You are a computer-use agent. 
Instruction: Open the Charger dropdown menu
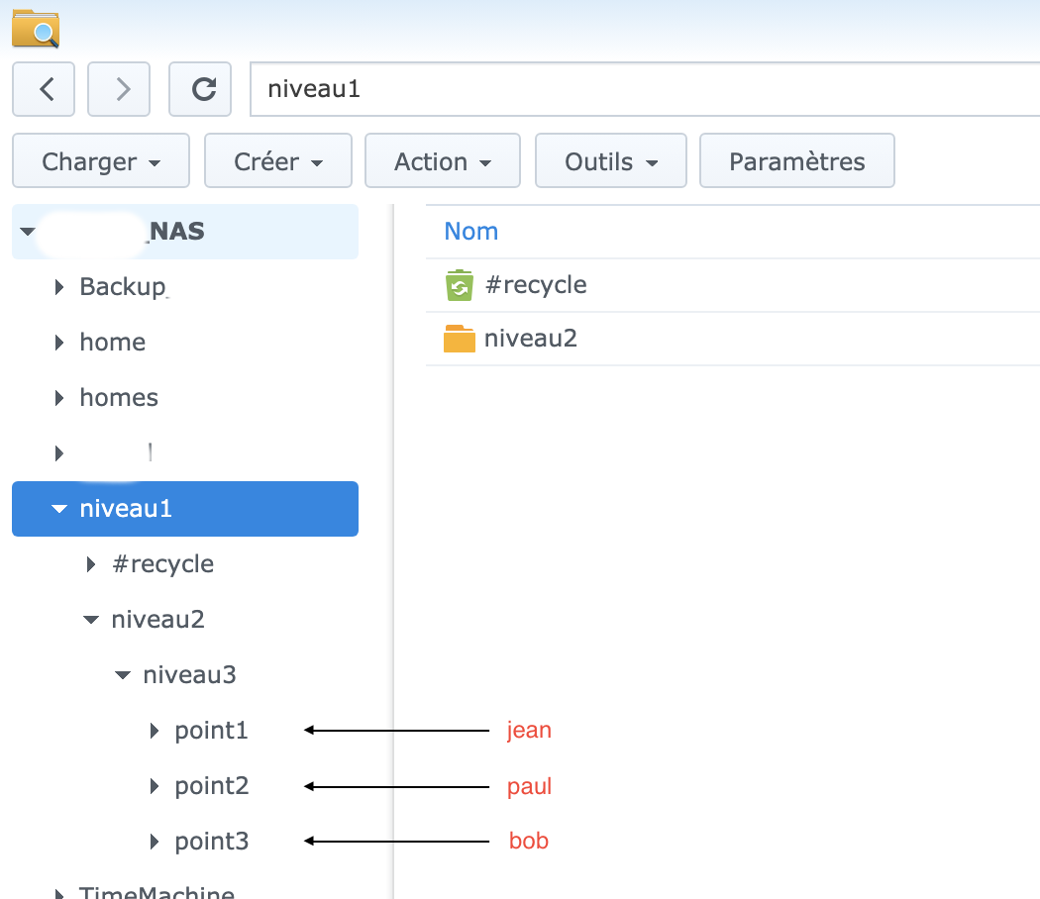point(100,161)
